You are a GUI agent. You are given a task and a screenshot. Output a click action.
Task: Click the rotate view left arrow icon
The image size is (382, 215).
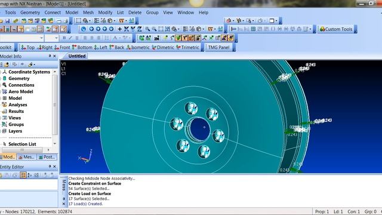point(91,29)
